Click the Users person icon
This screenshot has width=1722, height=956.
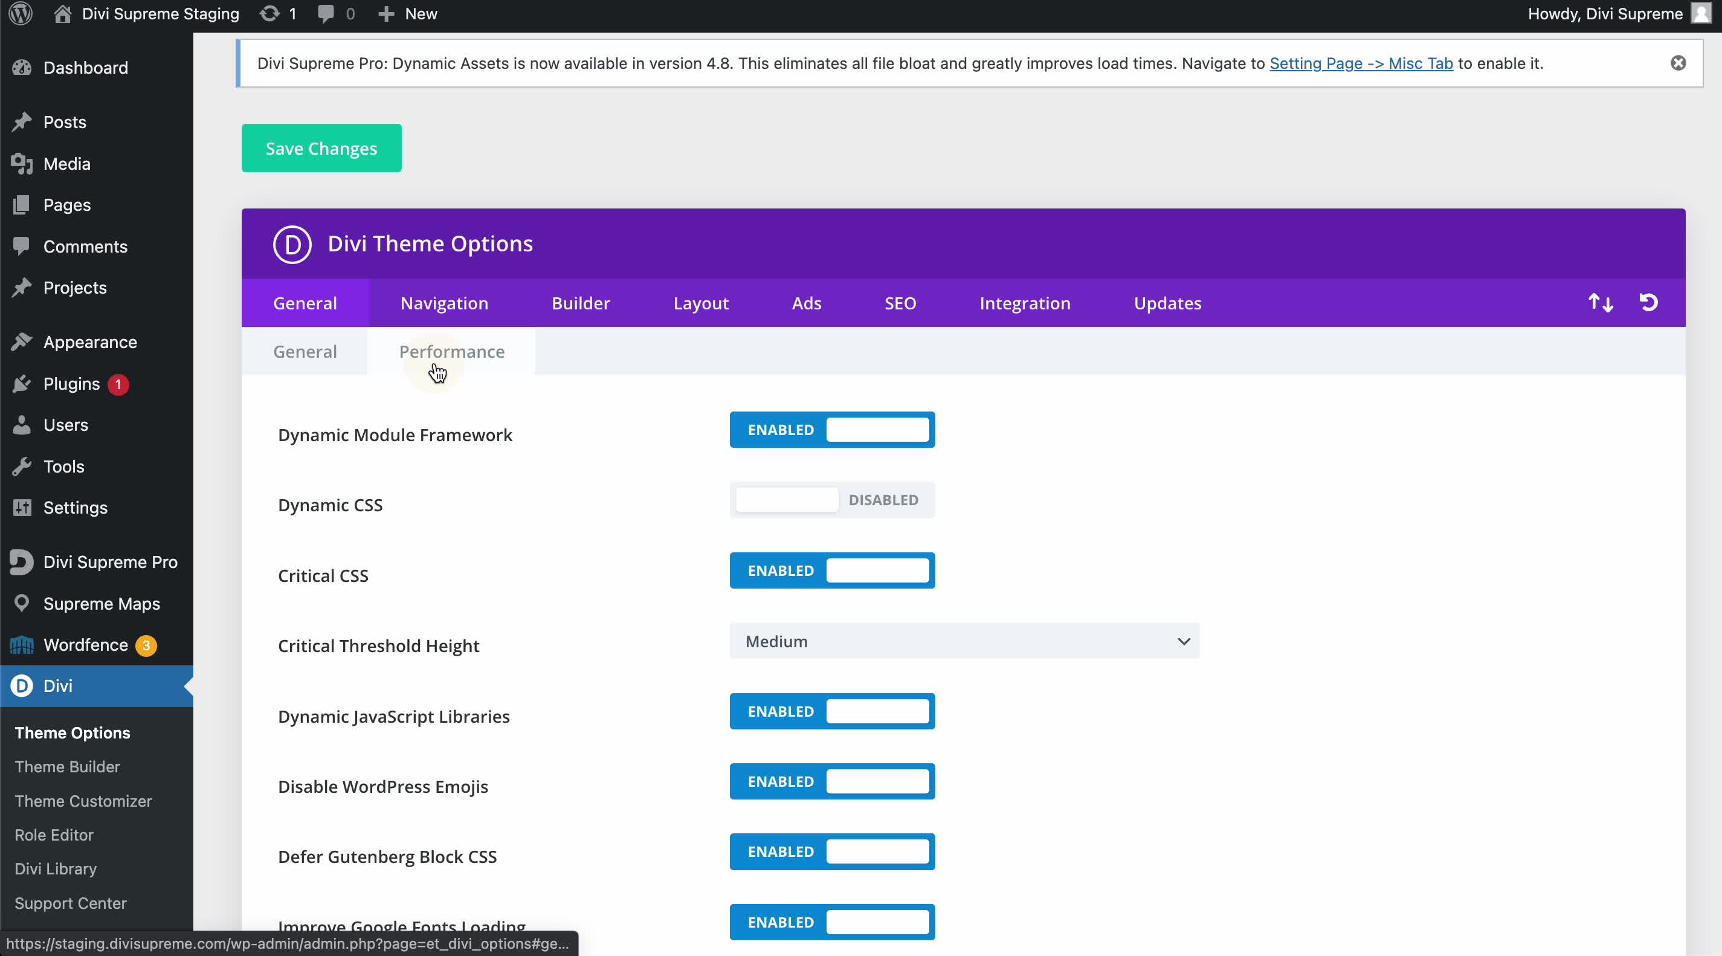(22, 424)
